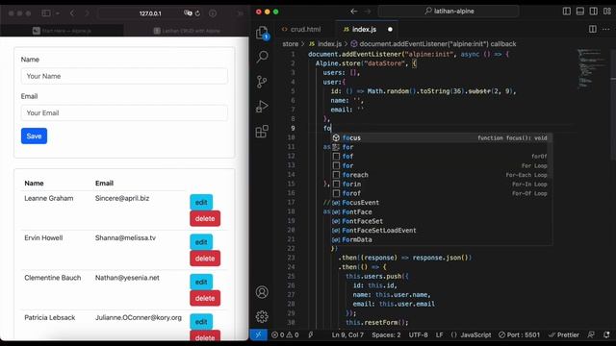616x346 pixels.
Task: Select the Latihan CRUD with Alpine tab
Action: click(187, 31)
